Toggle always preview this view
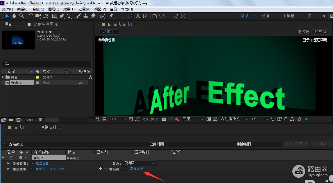 coord(98,119)
